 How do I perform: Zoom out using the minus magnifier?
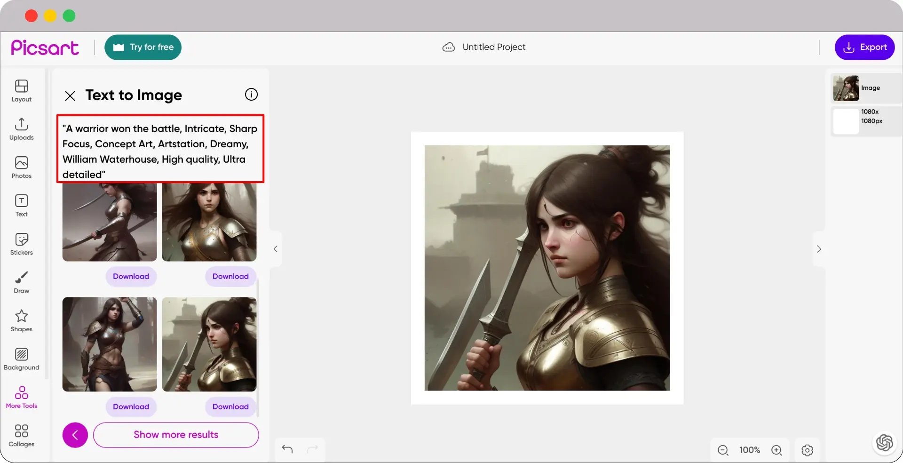pos(723,450)
